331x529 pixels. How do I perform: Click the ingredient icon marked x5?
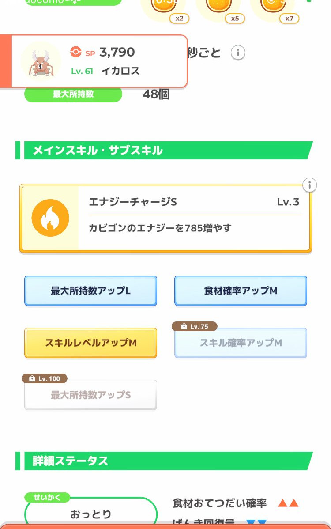[x=219, y=5]
